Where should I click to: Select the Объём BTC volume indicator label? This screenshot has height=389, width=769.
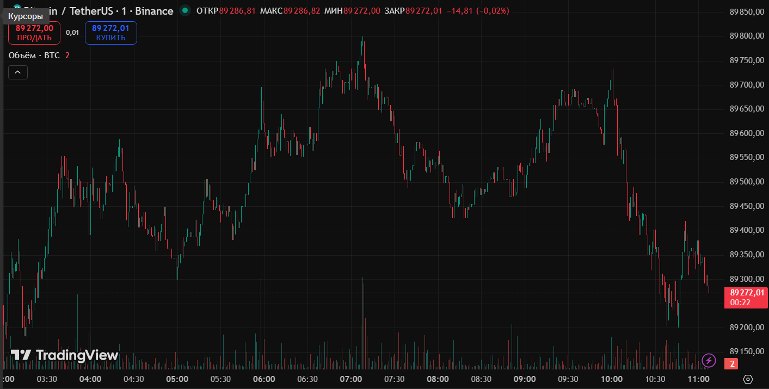tap(34, 55)
